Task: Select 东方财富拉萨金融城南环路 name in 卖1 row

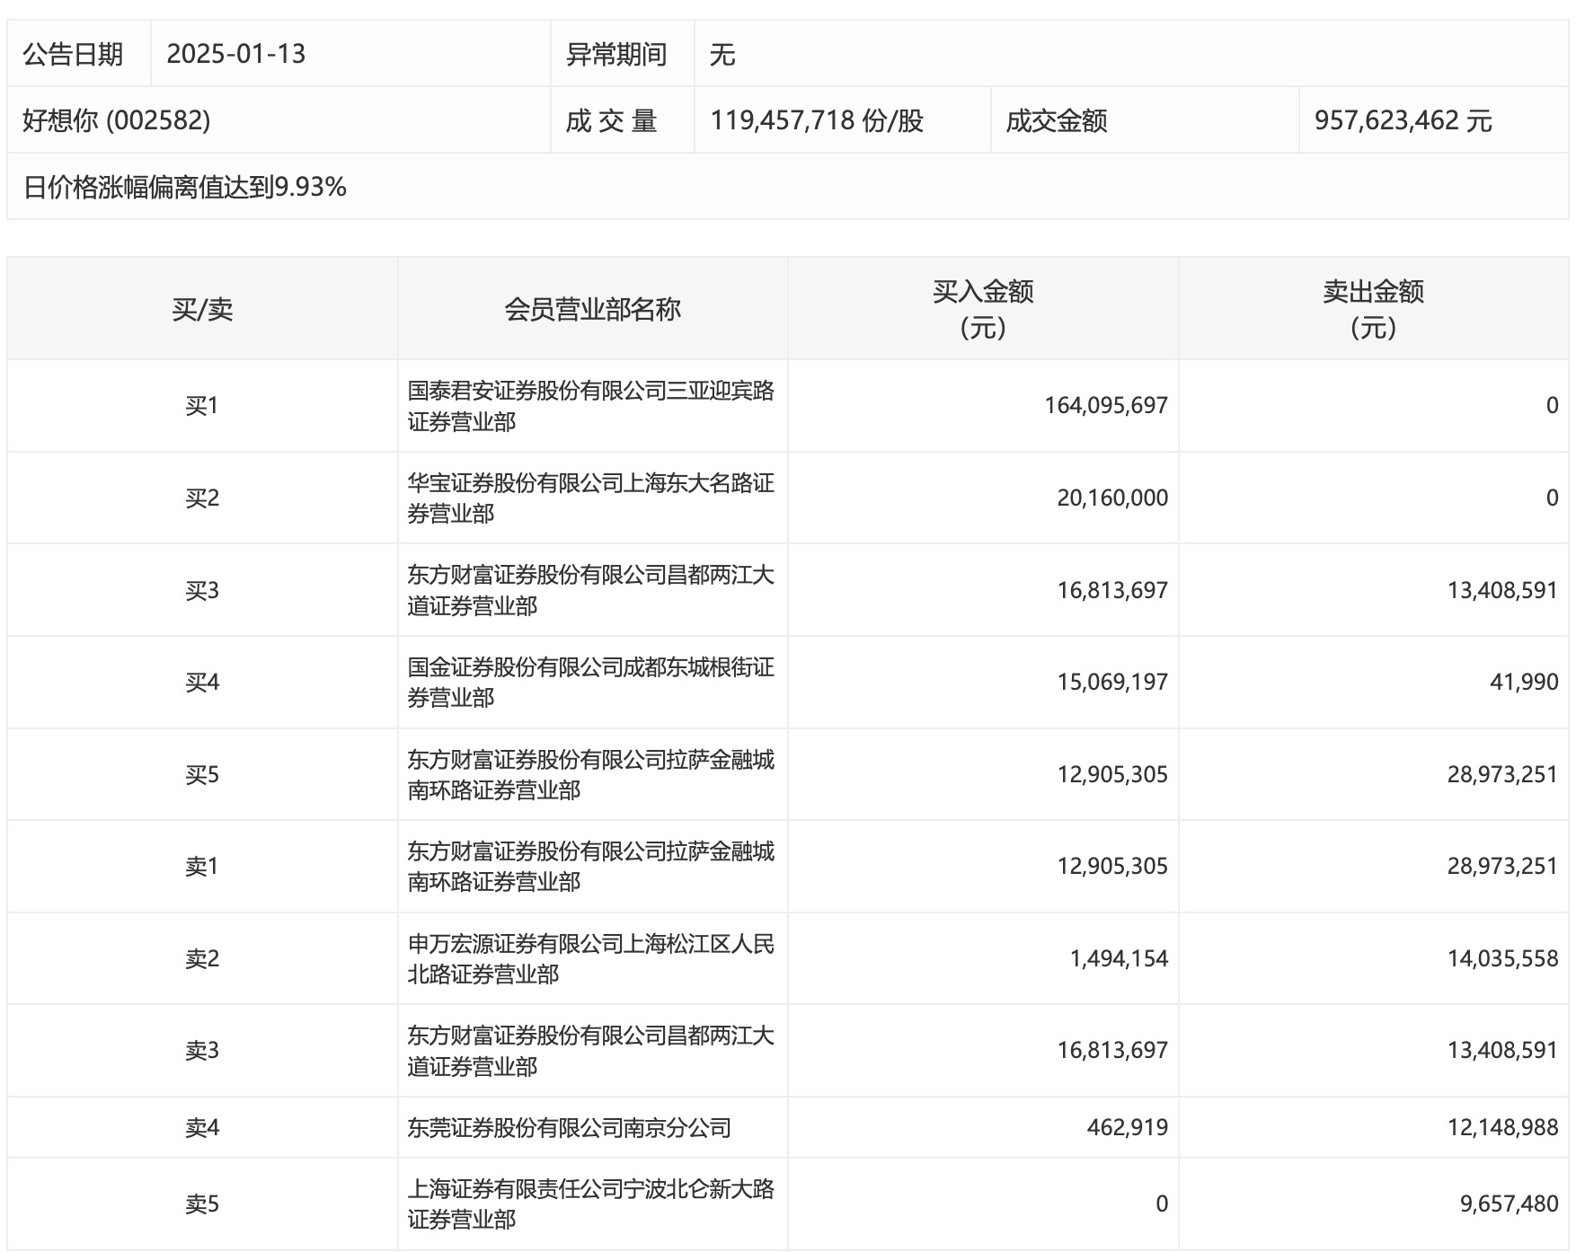Action: [590, 866]
